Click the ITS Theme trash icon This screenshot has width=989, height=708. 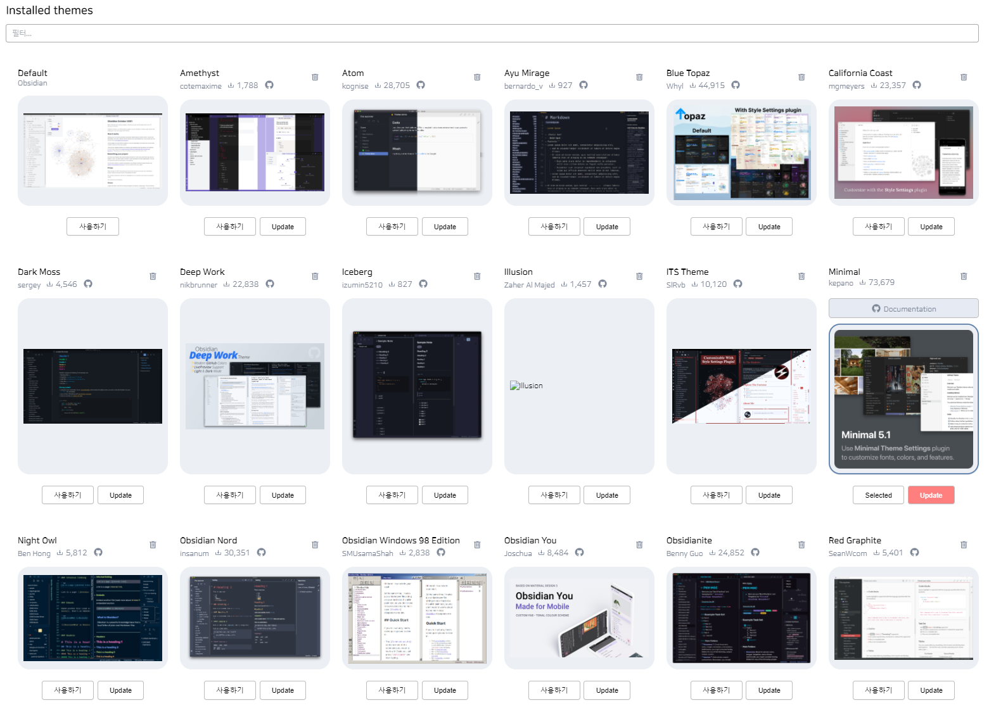pyautogui.click(x=801, y=276)
